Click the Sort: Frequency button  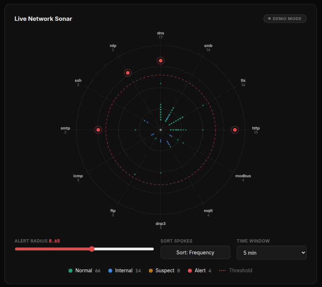point(195,253)
